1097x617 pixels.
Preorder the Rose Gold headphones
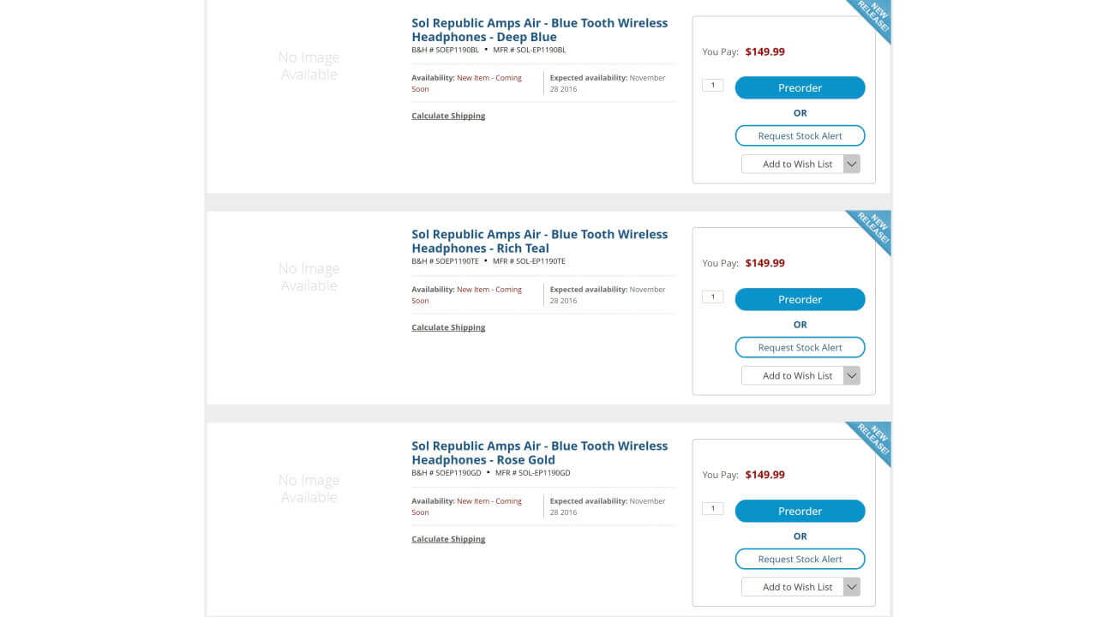click(800, 512)
